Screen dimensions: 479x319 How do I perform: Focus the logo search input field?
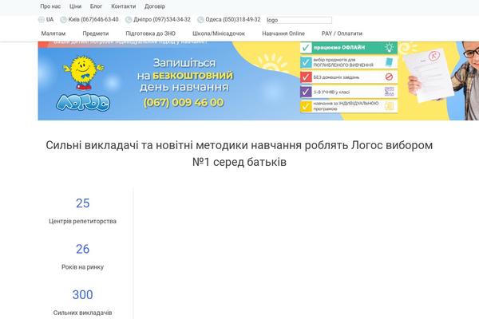[x=299, y=20]
